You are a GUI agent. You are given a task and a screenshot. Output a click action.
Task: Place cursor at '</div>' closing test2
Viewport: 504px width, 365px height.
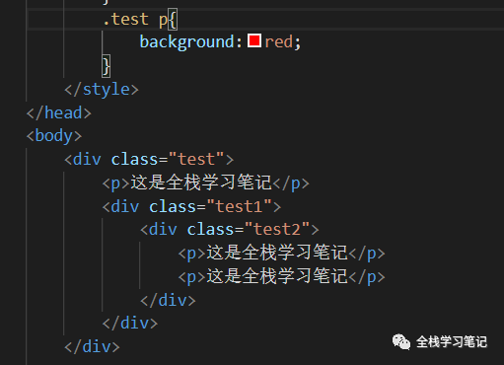coord(168,300)
